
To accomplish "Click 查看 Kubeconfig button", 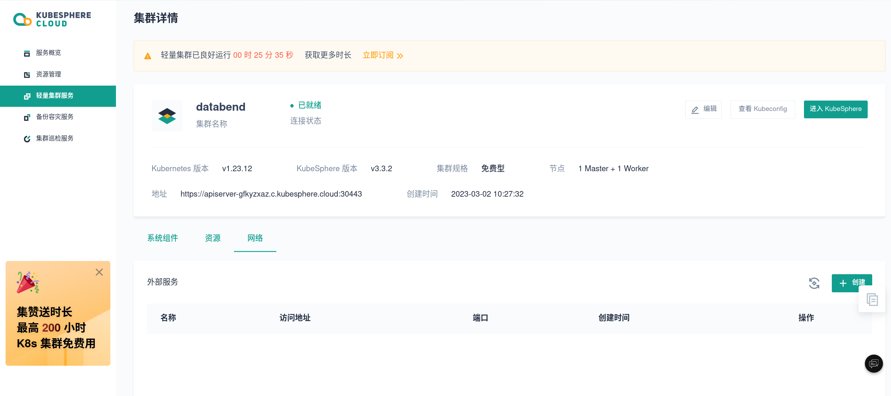I will [763, 109].
